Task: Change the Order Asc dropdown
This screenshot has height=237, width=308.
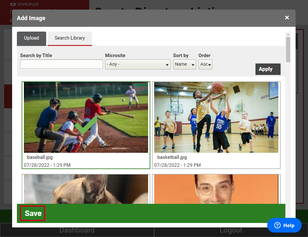Action: point(205,64)
